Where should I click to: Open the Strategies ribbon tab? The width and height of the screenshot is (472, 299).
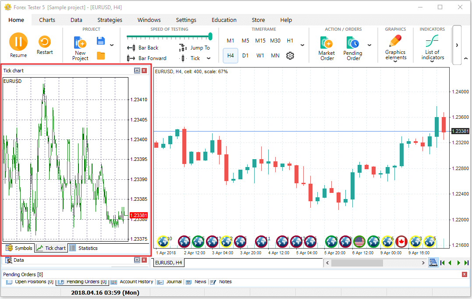pos(110,20)
